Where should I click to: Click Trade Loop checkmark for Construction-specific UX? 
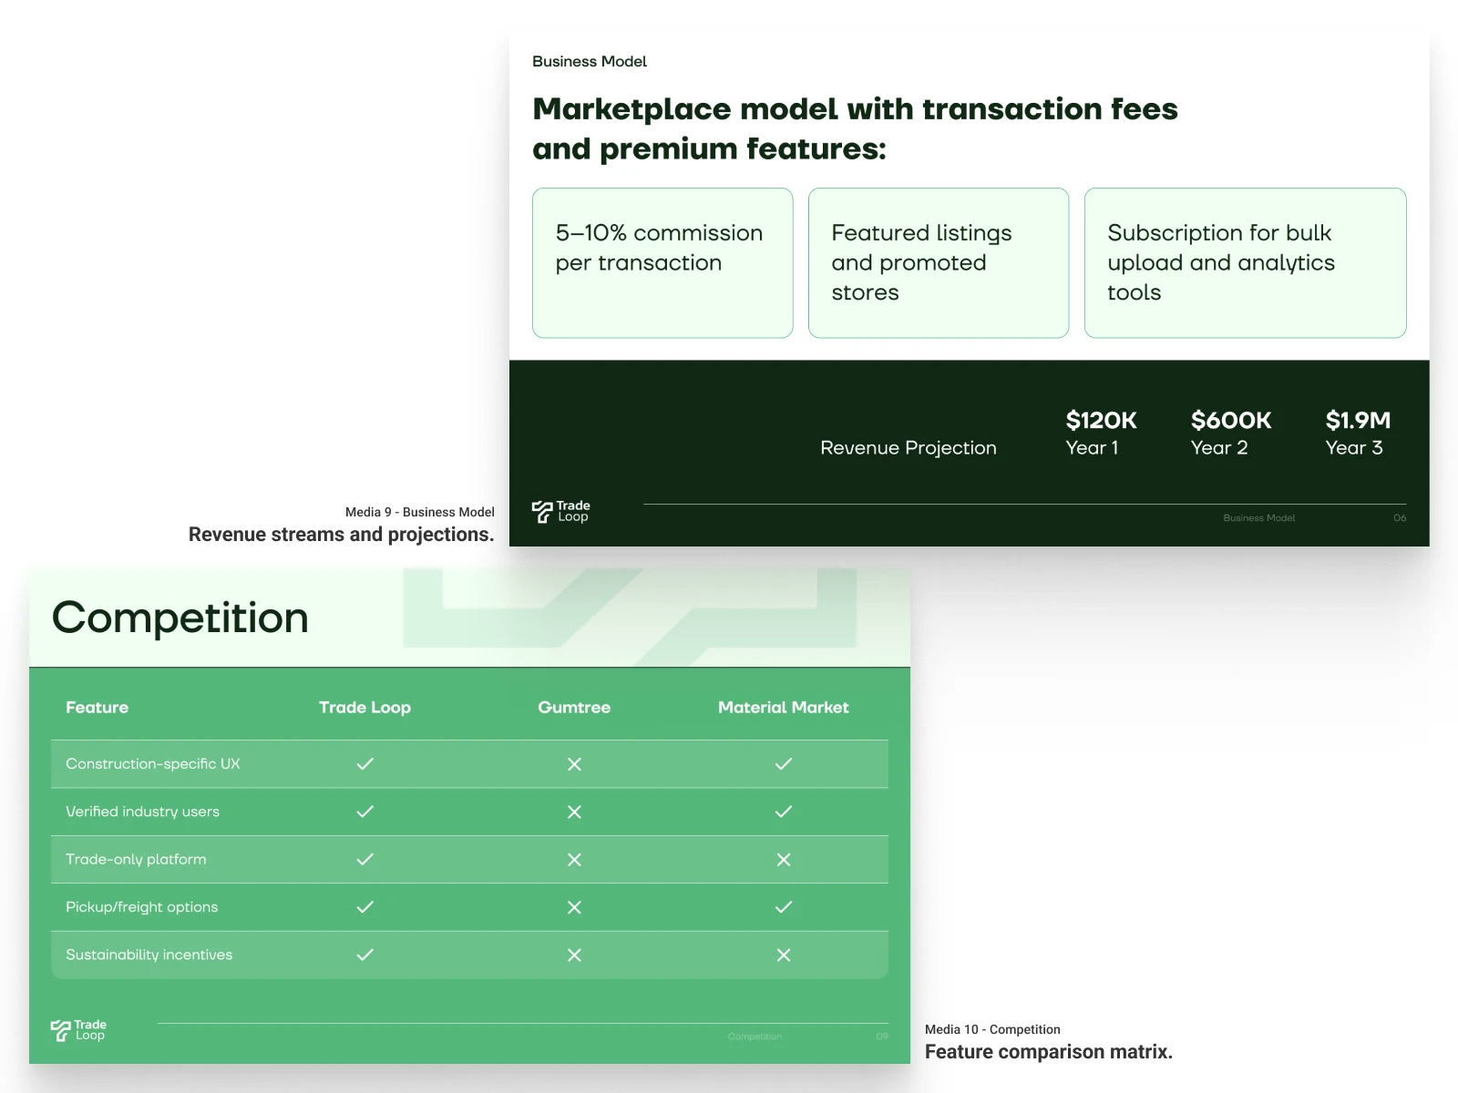(x=364, y=764)
